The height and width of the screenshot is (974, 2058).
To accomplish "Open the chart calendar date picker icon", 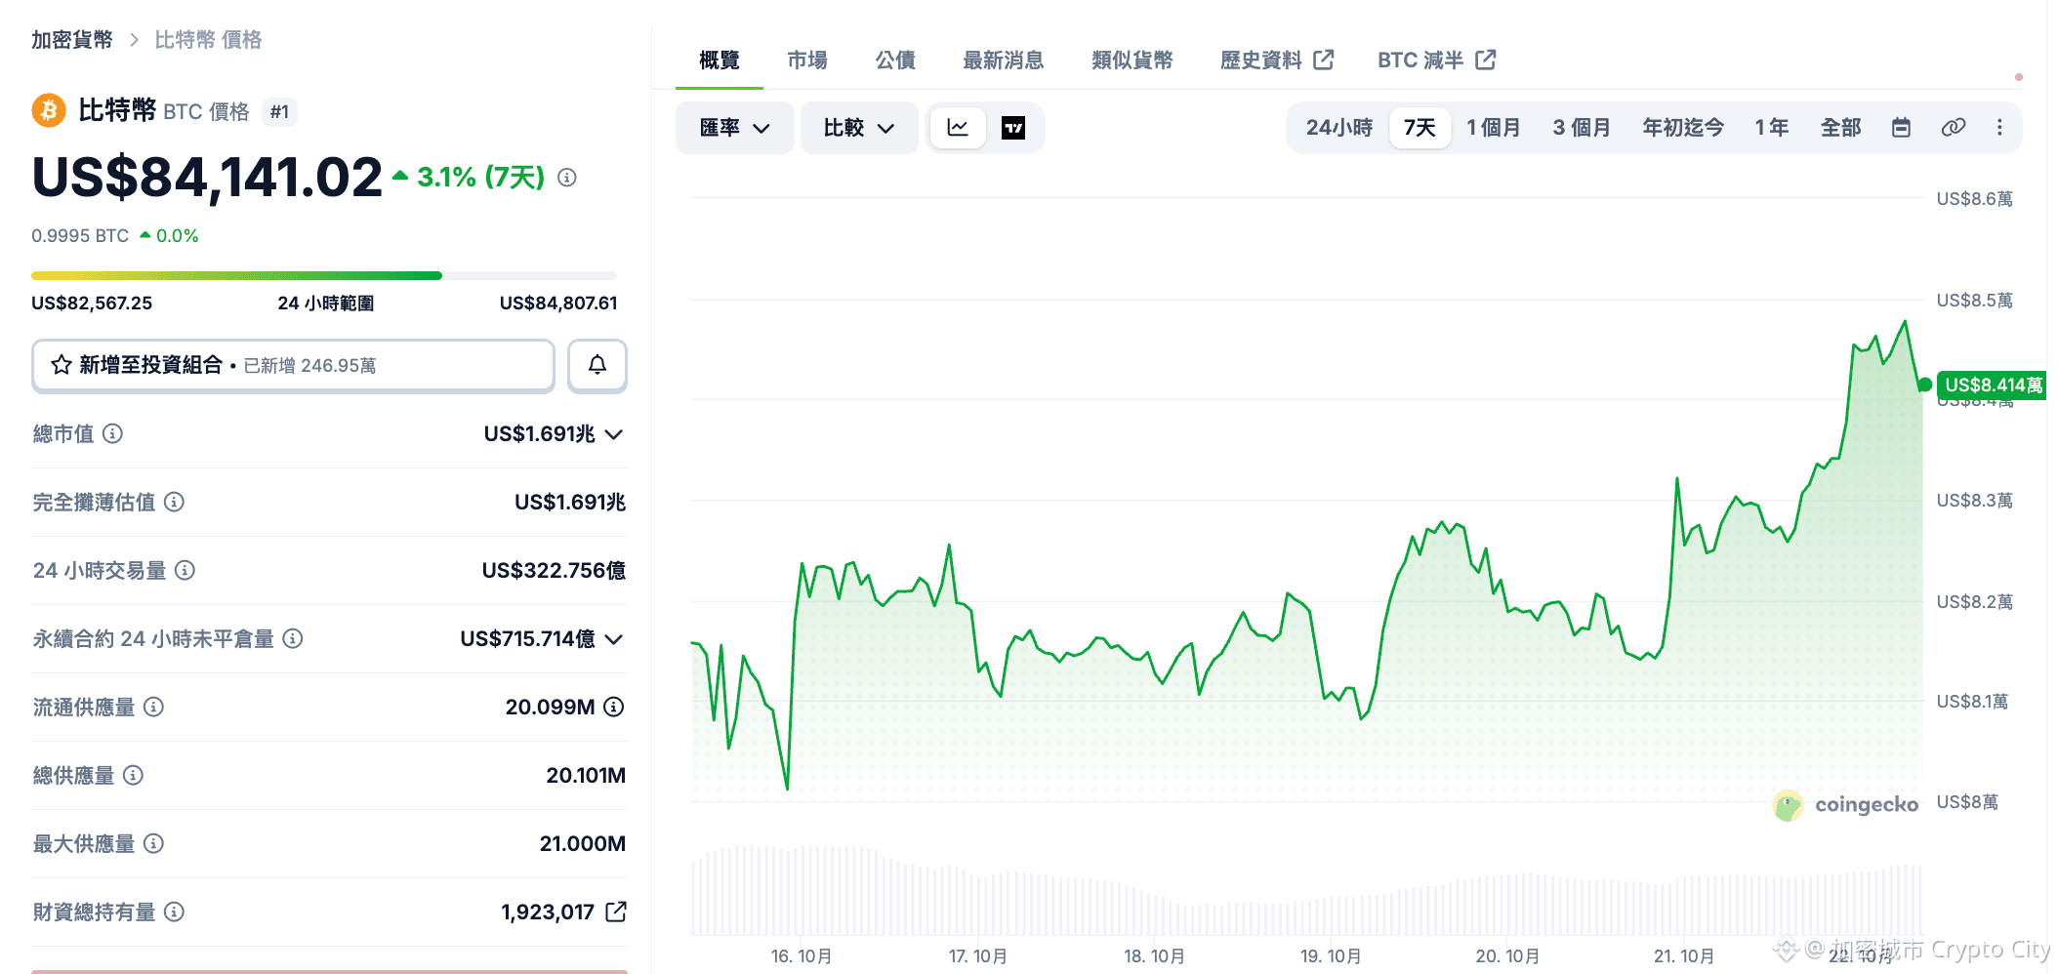I will (x=1901, y=128).
